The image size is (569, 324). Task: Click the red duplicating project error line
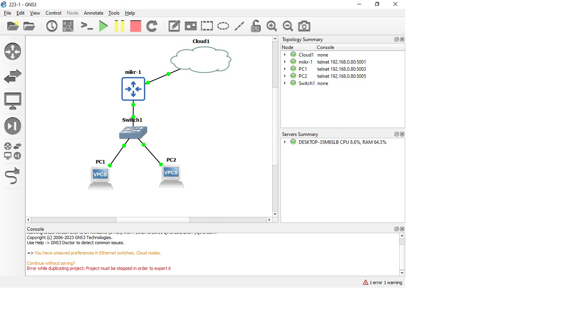click(99, 268)
